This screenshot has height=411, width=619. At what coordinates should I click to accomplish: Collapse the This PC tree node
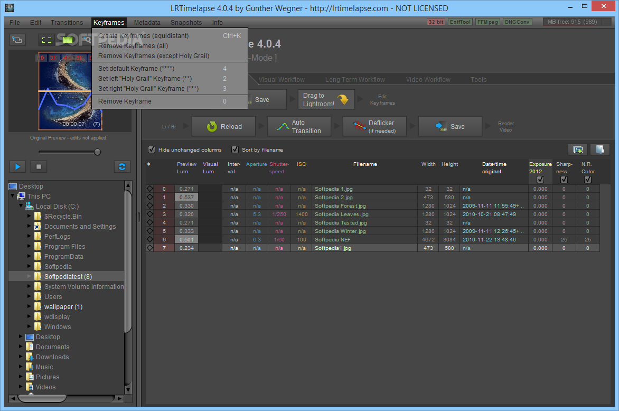click(x=13, y=196)
